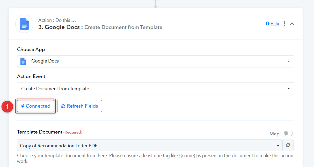Click the sync icon inside Refresh Fields
The height and width of the screenshot is (167, 314).
pyautogui.click(x=63, y=106)
